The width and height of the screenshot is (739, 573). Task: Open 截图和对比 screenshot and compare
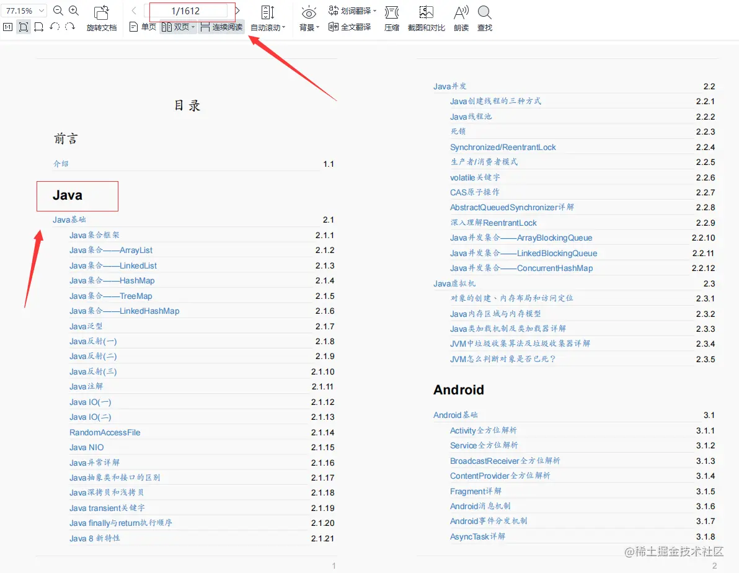(426, 19)
